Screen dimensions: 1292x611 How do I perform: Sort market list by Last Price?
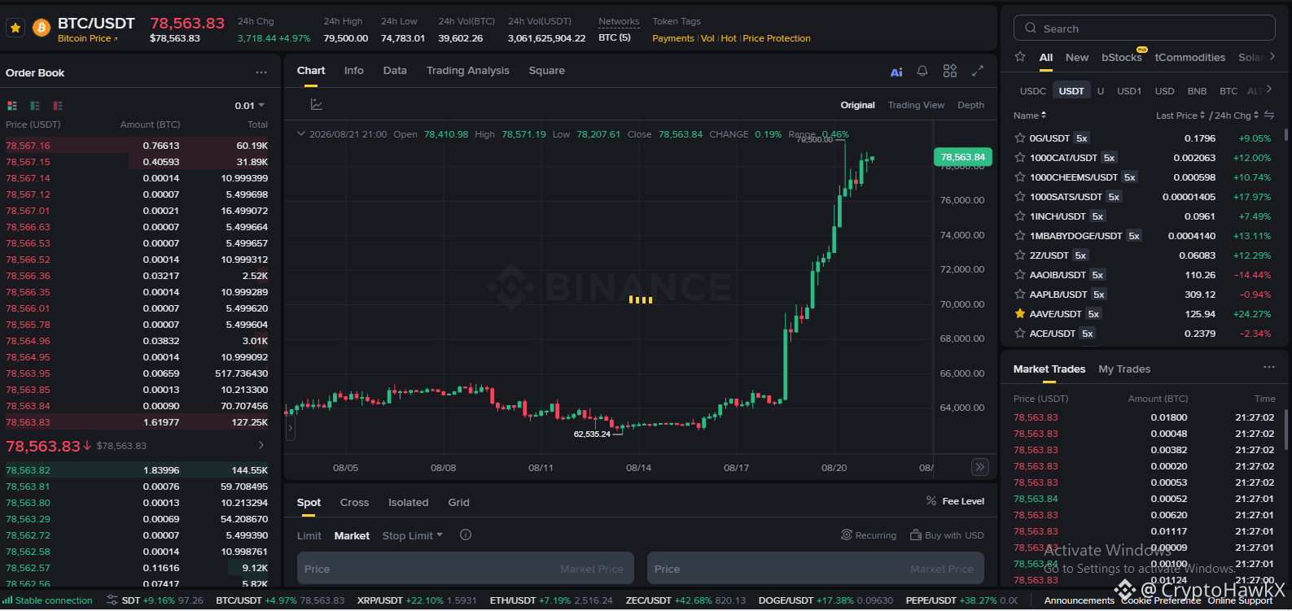[x=1180, y=116]
